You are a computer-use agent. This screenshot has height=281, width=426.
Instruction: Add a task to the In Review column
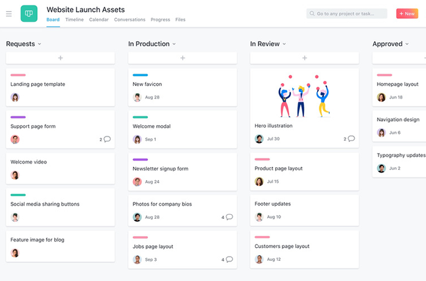[x=304, y=58]
